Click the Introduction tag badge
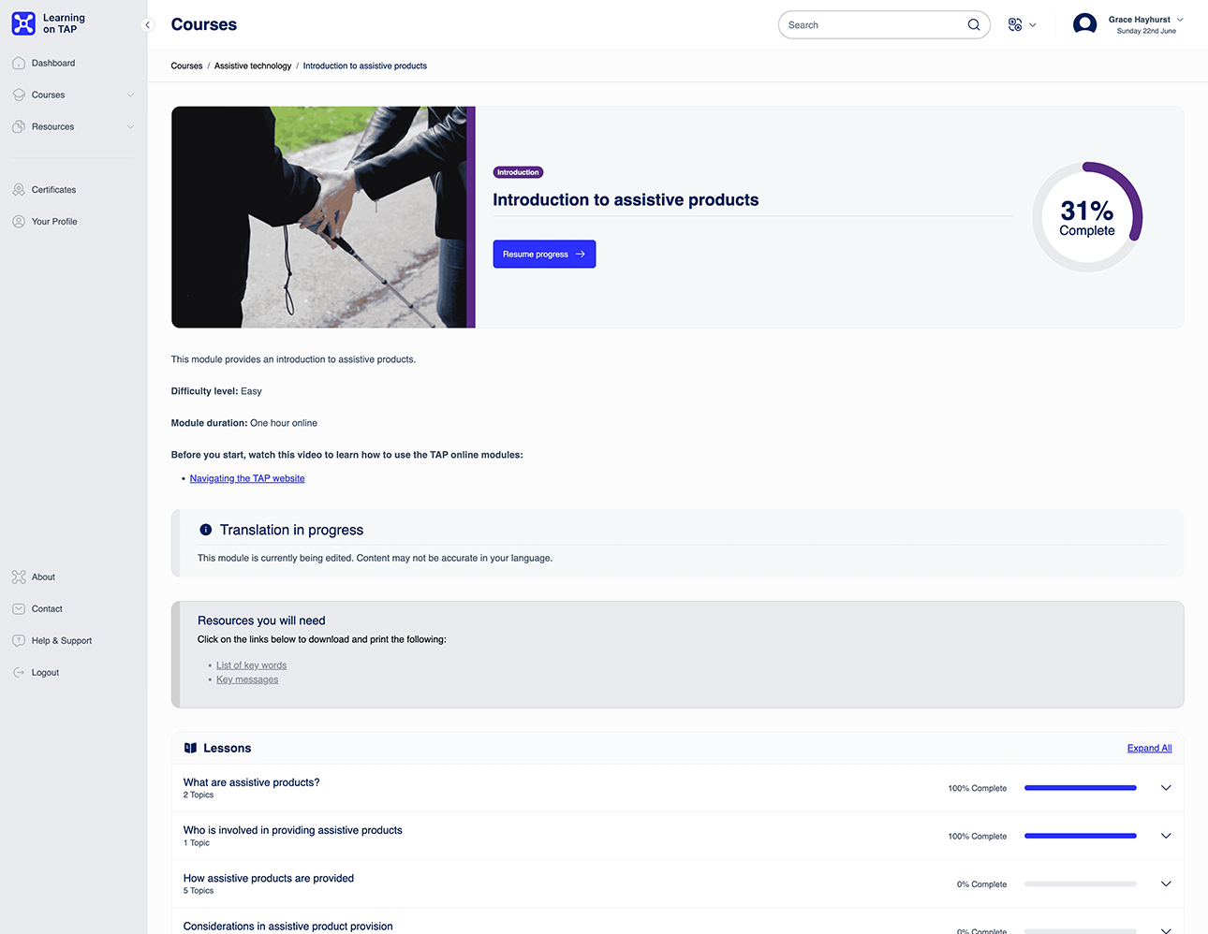This screenshot has width=1208, height=934. click(518, 172)
